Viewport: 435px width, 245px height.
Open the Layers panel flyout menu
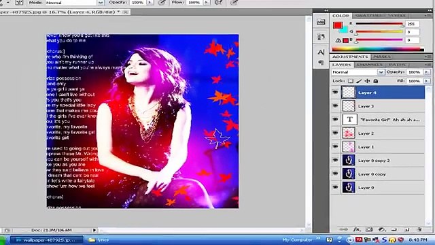[x=428, y=65]
